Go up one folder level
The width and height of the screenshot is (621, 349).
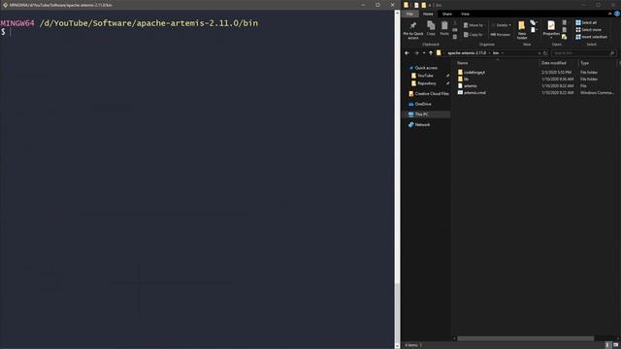coord(431,53)
